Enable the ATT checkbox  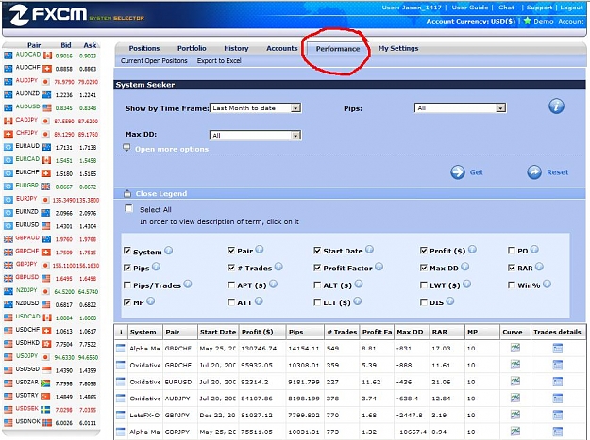tap(231, 301)
